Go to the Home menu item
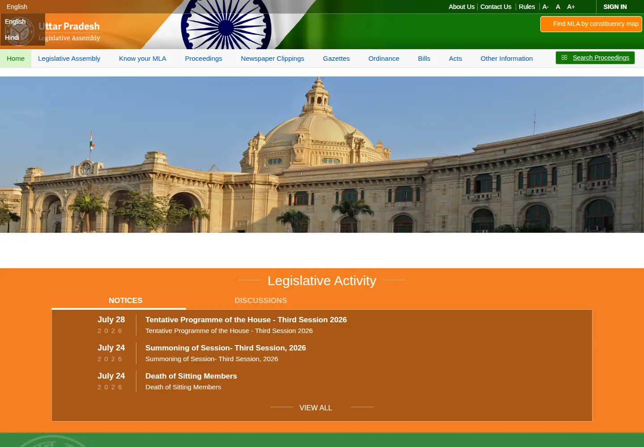Screen dimensions: 644x447 16,59
